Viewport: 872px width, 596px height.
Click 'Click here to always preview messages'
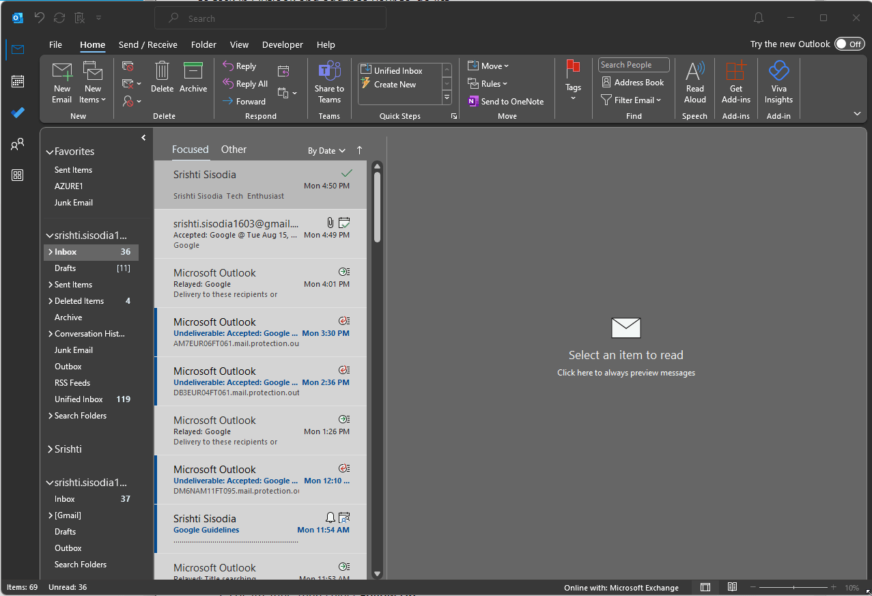point(626,373)
